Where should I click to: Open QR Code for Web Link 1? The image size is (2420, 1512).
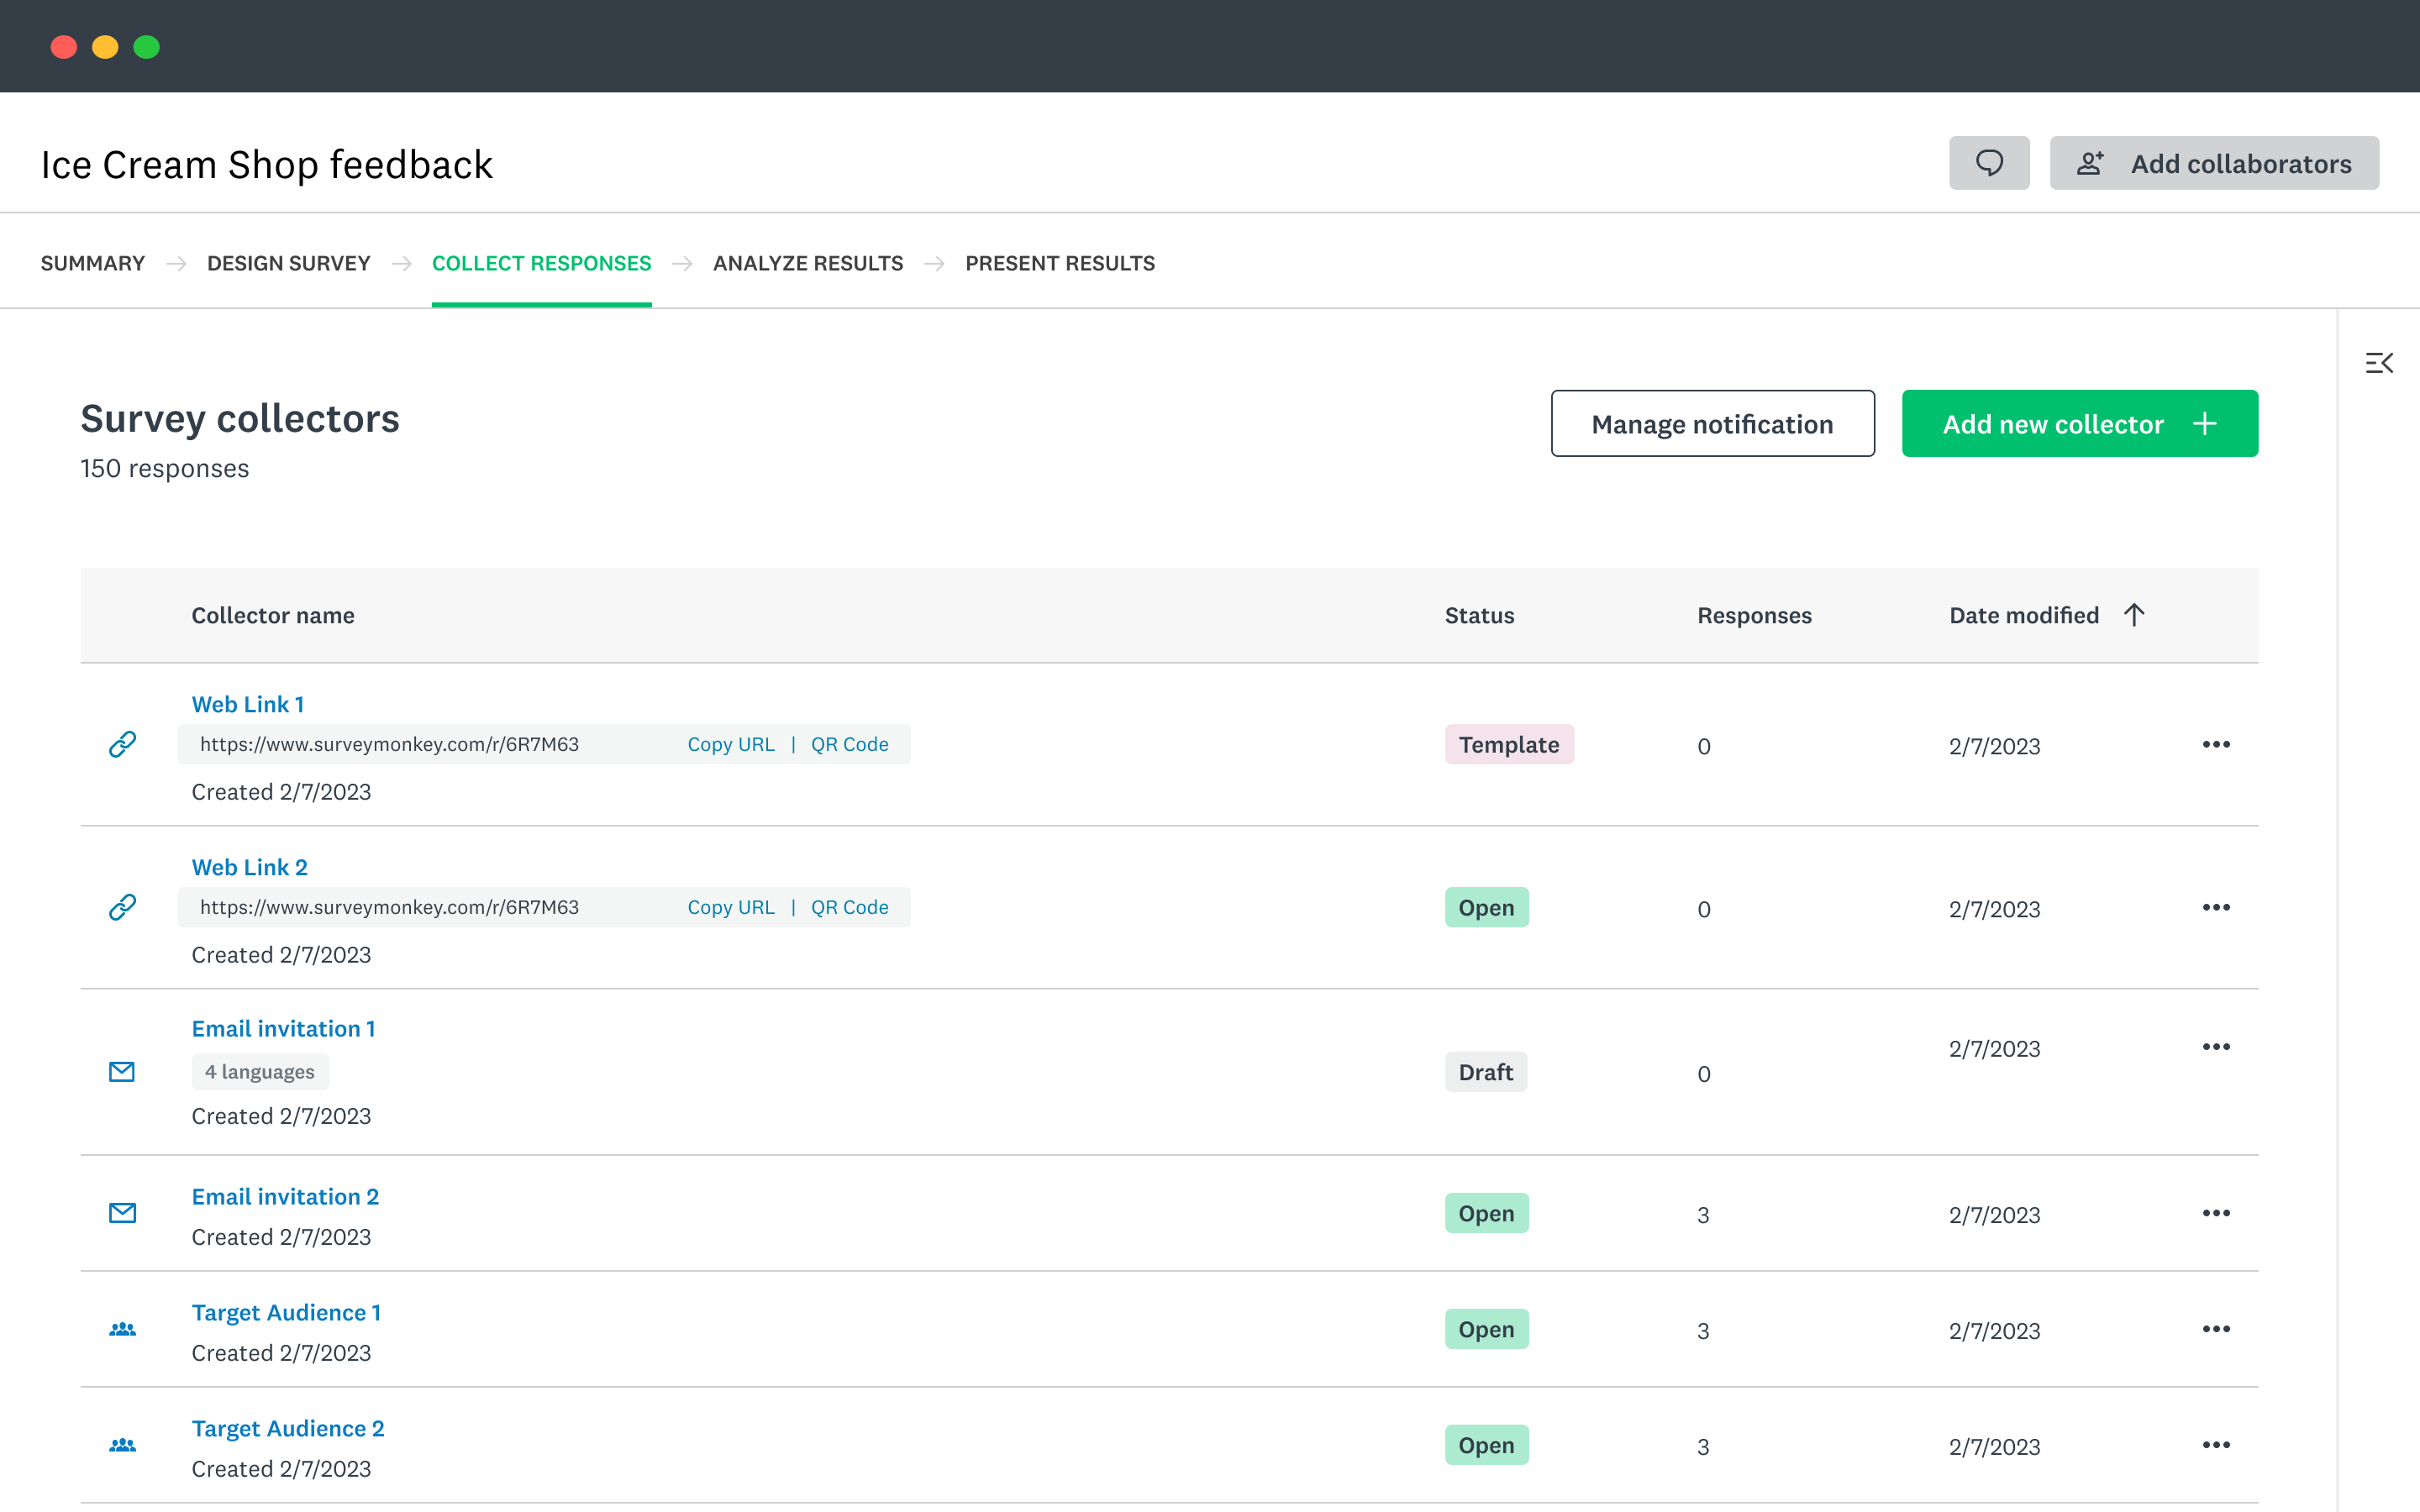click(x=849, y=744)
